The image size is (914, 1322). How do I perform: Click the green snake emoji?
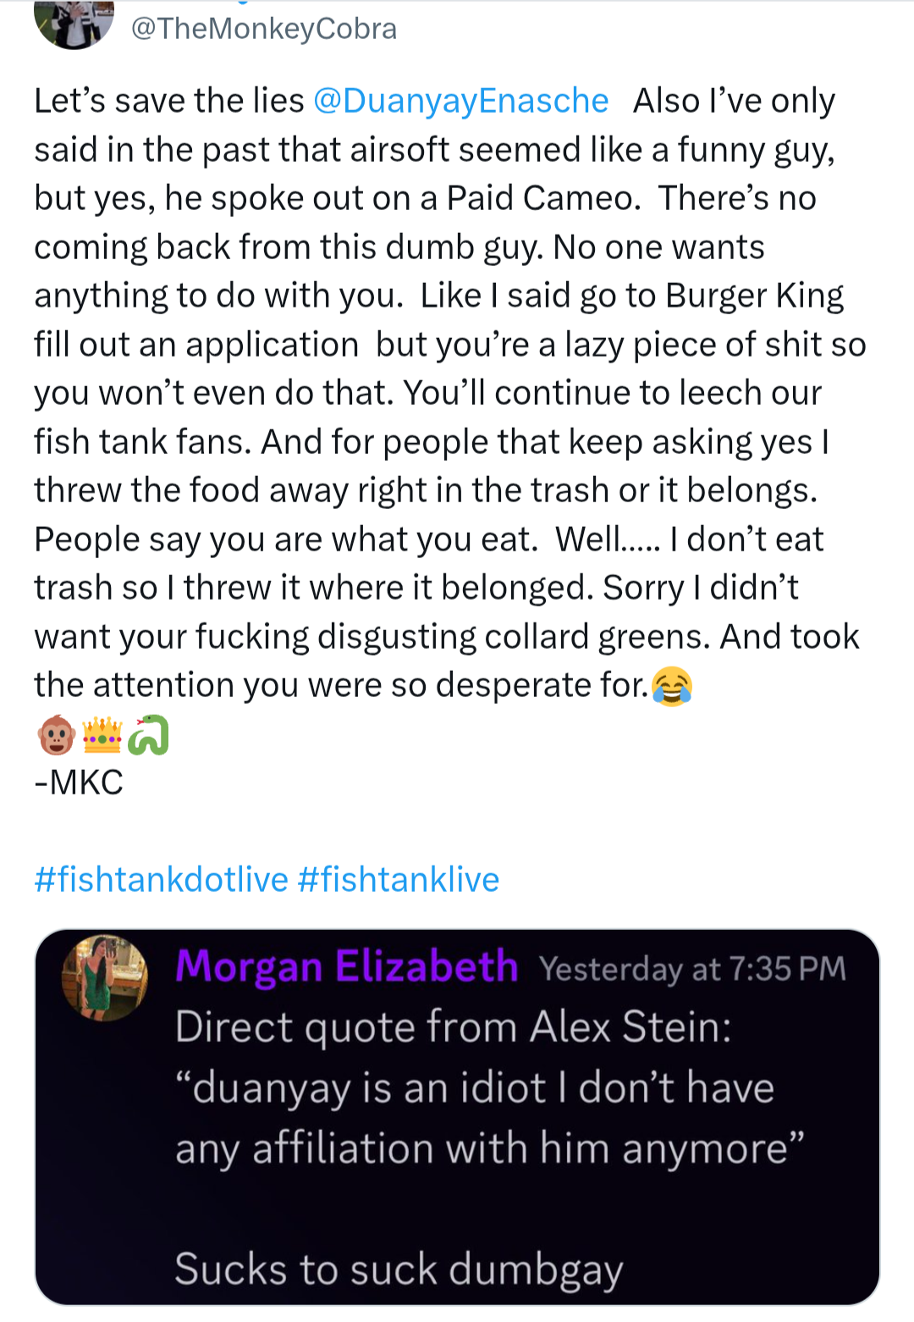[148, 735]
